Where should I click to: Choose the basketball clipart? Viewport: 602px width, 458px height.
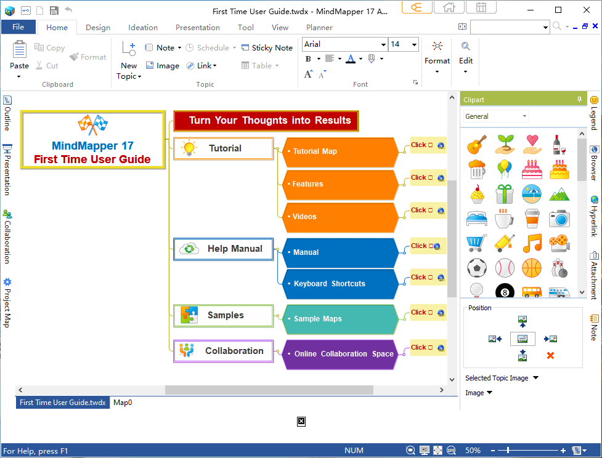[532, 268]
